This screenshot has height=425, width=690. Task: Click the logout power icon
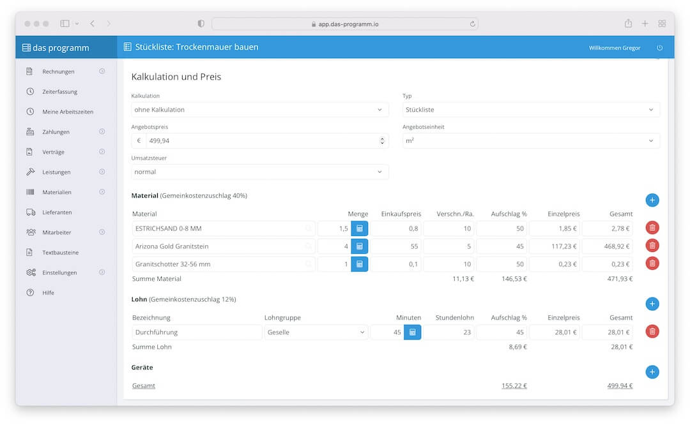[659, 48]
